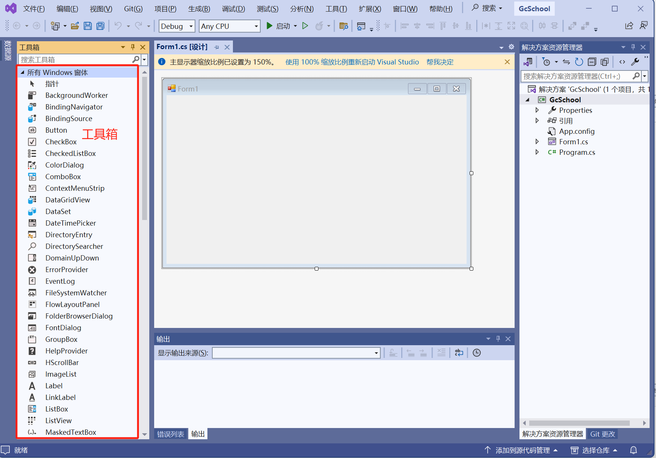Screen dimensions: 656x458
Task: Toggle pin on the Toolbox panel
Action: [x=132, y=47]
